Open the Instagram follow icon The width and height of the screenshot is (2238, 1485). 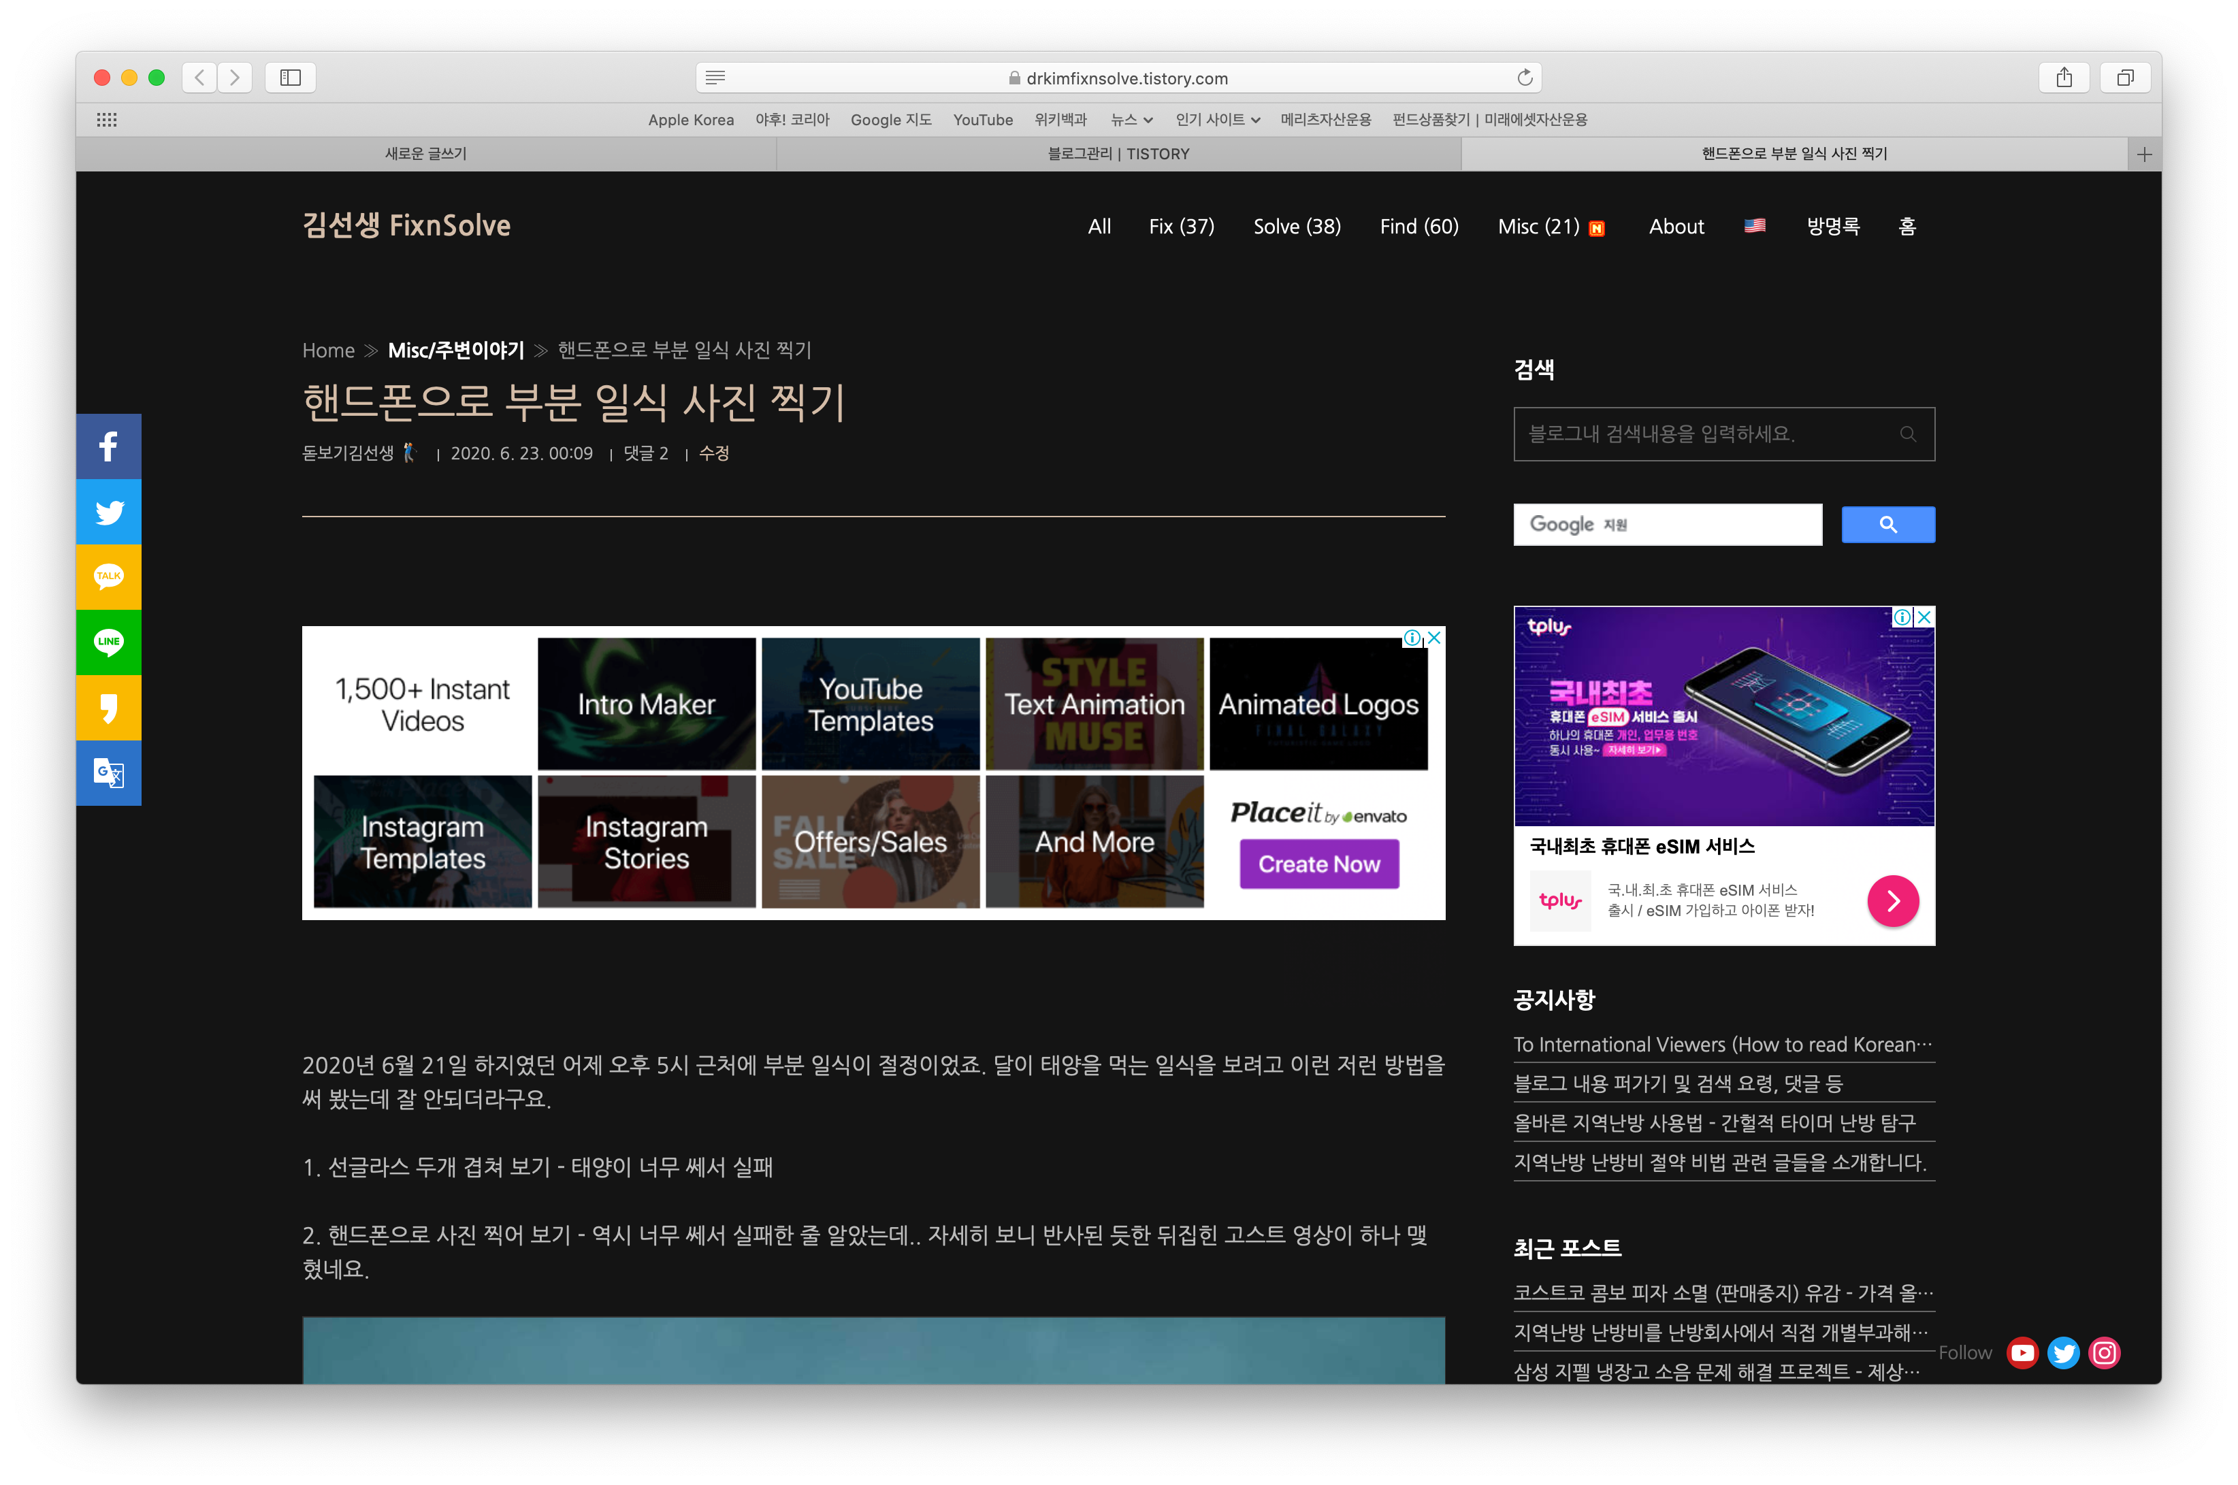pyautogui.click(x=2105, y=1352)
